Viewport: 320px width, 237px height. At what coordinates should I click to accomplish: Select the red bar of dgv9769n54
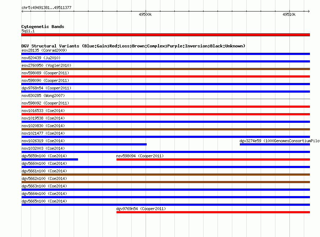pos(213,212)
